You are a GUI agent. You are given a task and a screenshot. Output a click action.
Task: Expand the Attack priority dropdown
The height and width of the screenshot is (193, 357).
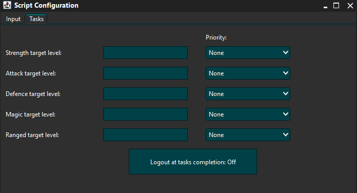[248, 73]
